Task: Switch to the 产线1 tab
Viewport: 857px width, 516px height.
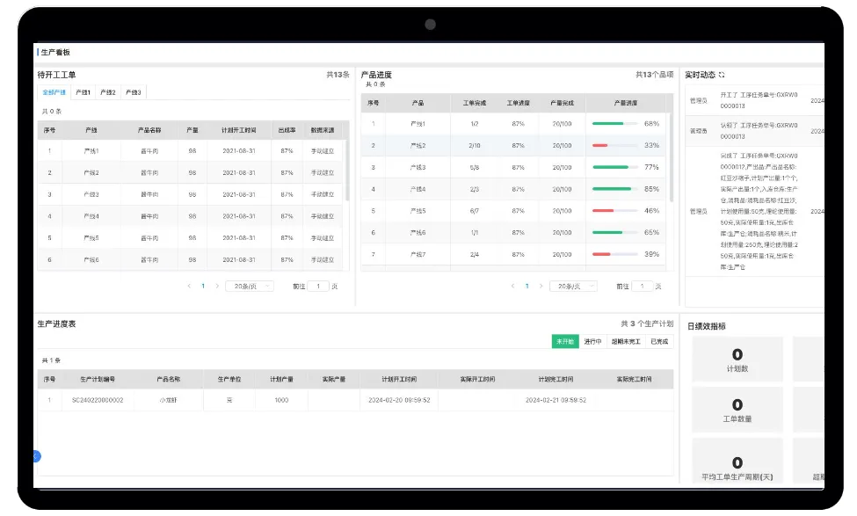Action: coord(84,92)
